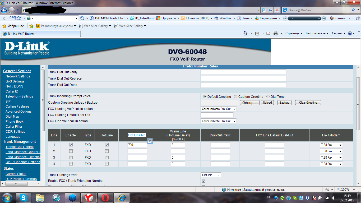Click the browser Forward arrow

12,10
